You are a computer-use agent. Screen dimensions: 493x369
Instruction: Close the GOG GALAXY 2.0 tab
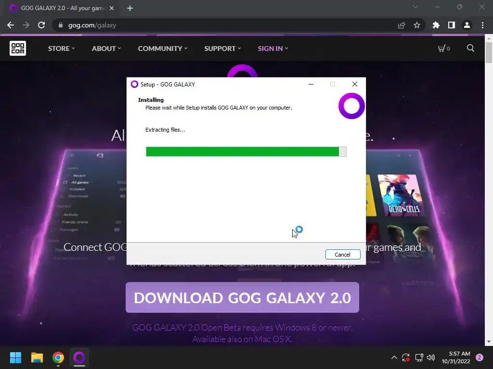[112, 8]
